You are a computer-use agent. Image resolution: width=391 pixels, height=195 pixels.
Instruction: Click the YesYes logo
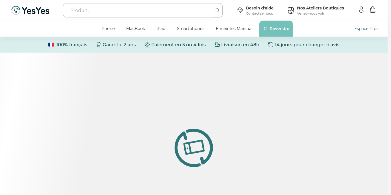(30, 10)
